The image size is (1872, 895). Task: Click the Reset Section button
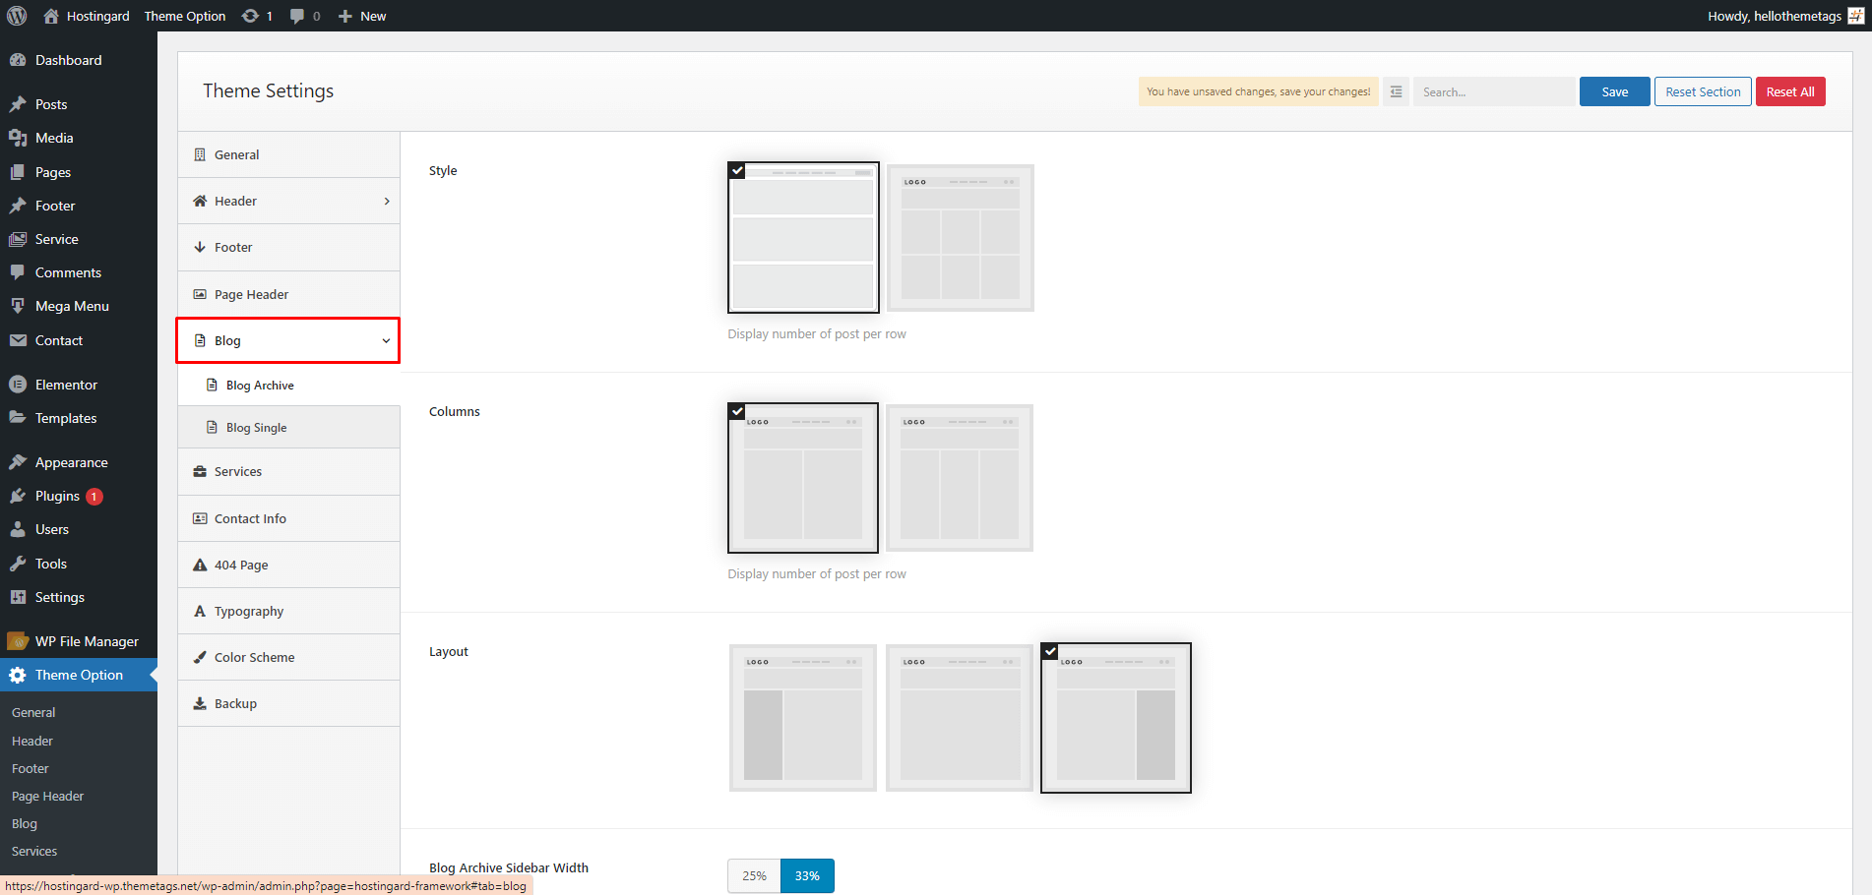[x=1703, y=91]
